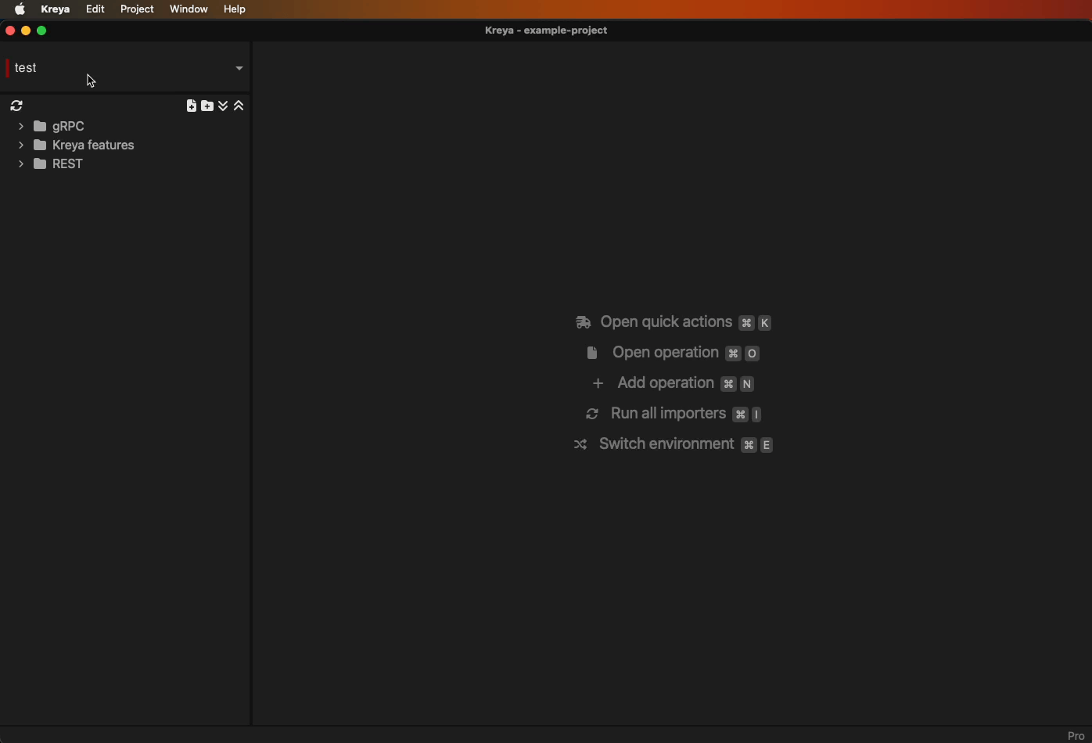Click the REST folder icon
1092x743 pixels.
coord(39,164)
